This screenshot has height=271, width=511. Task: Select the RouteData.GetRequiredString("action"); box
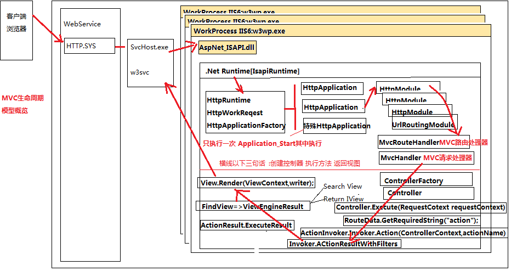pyautogui.click(x=411, y=221)
